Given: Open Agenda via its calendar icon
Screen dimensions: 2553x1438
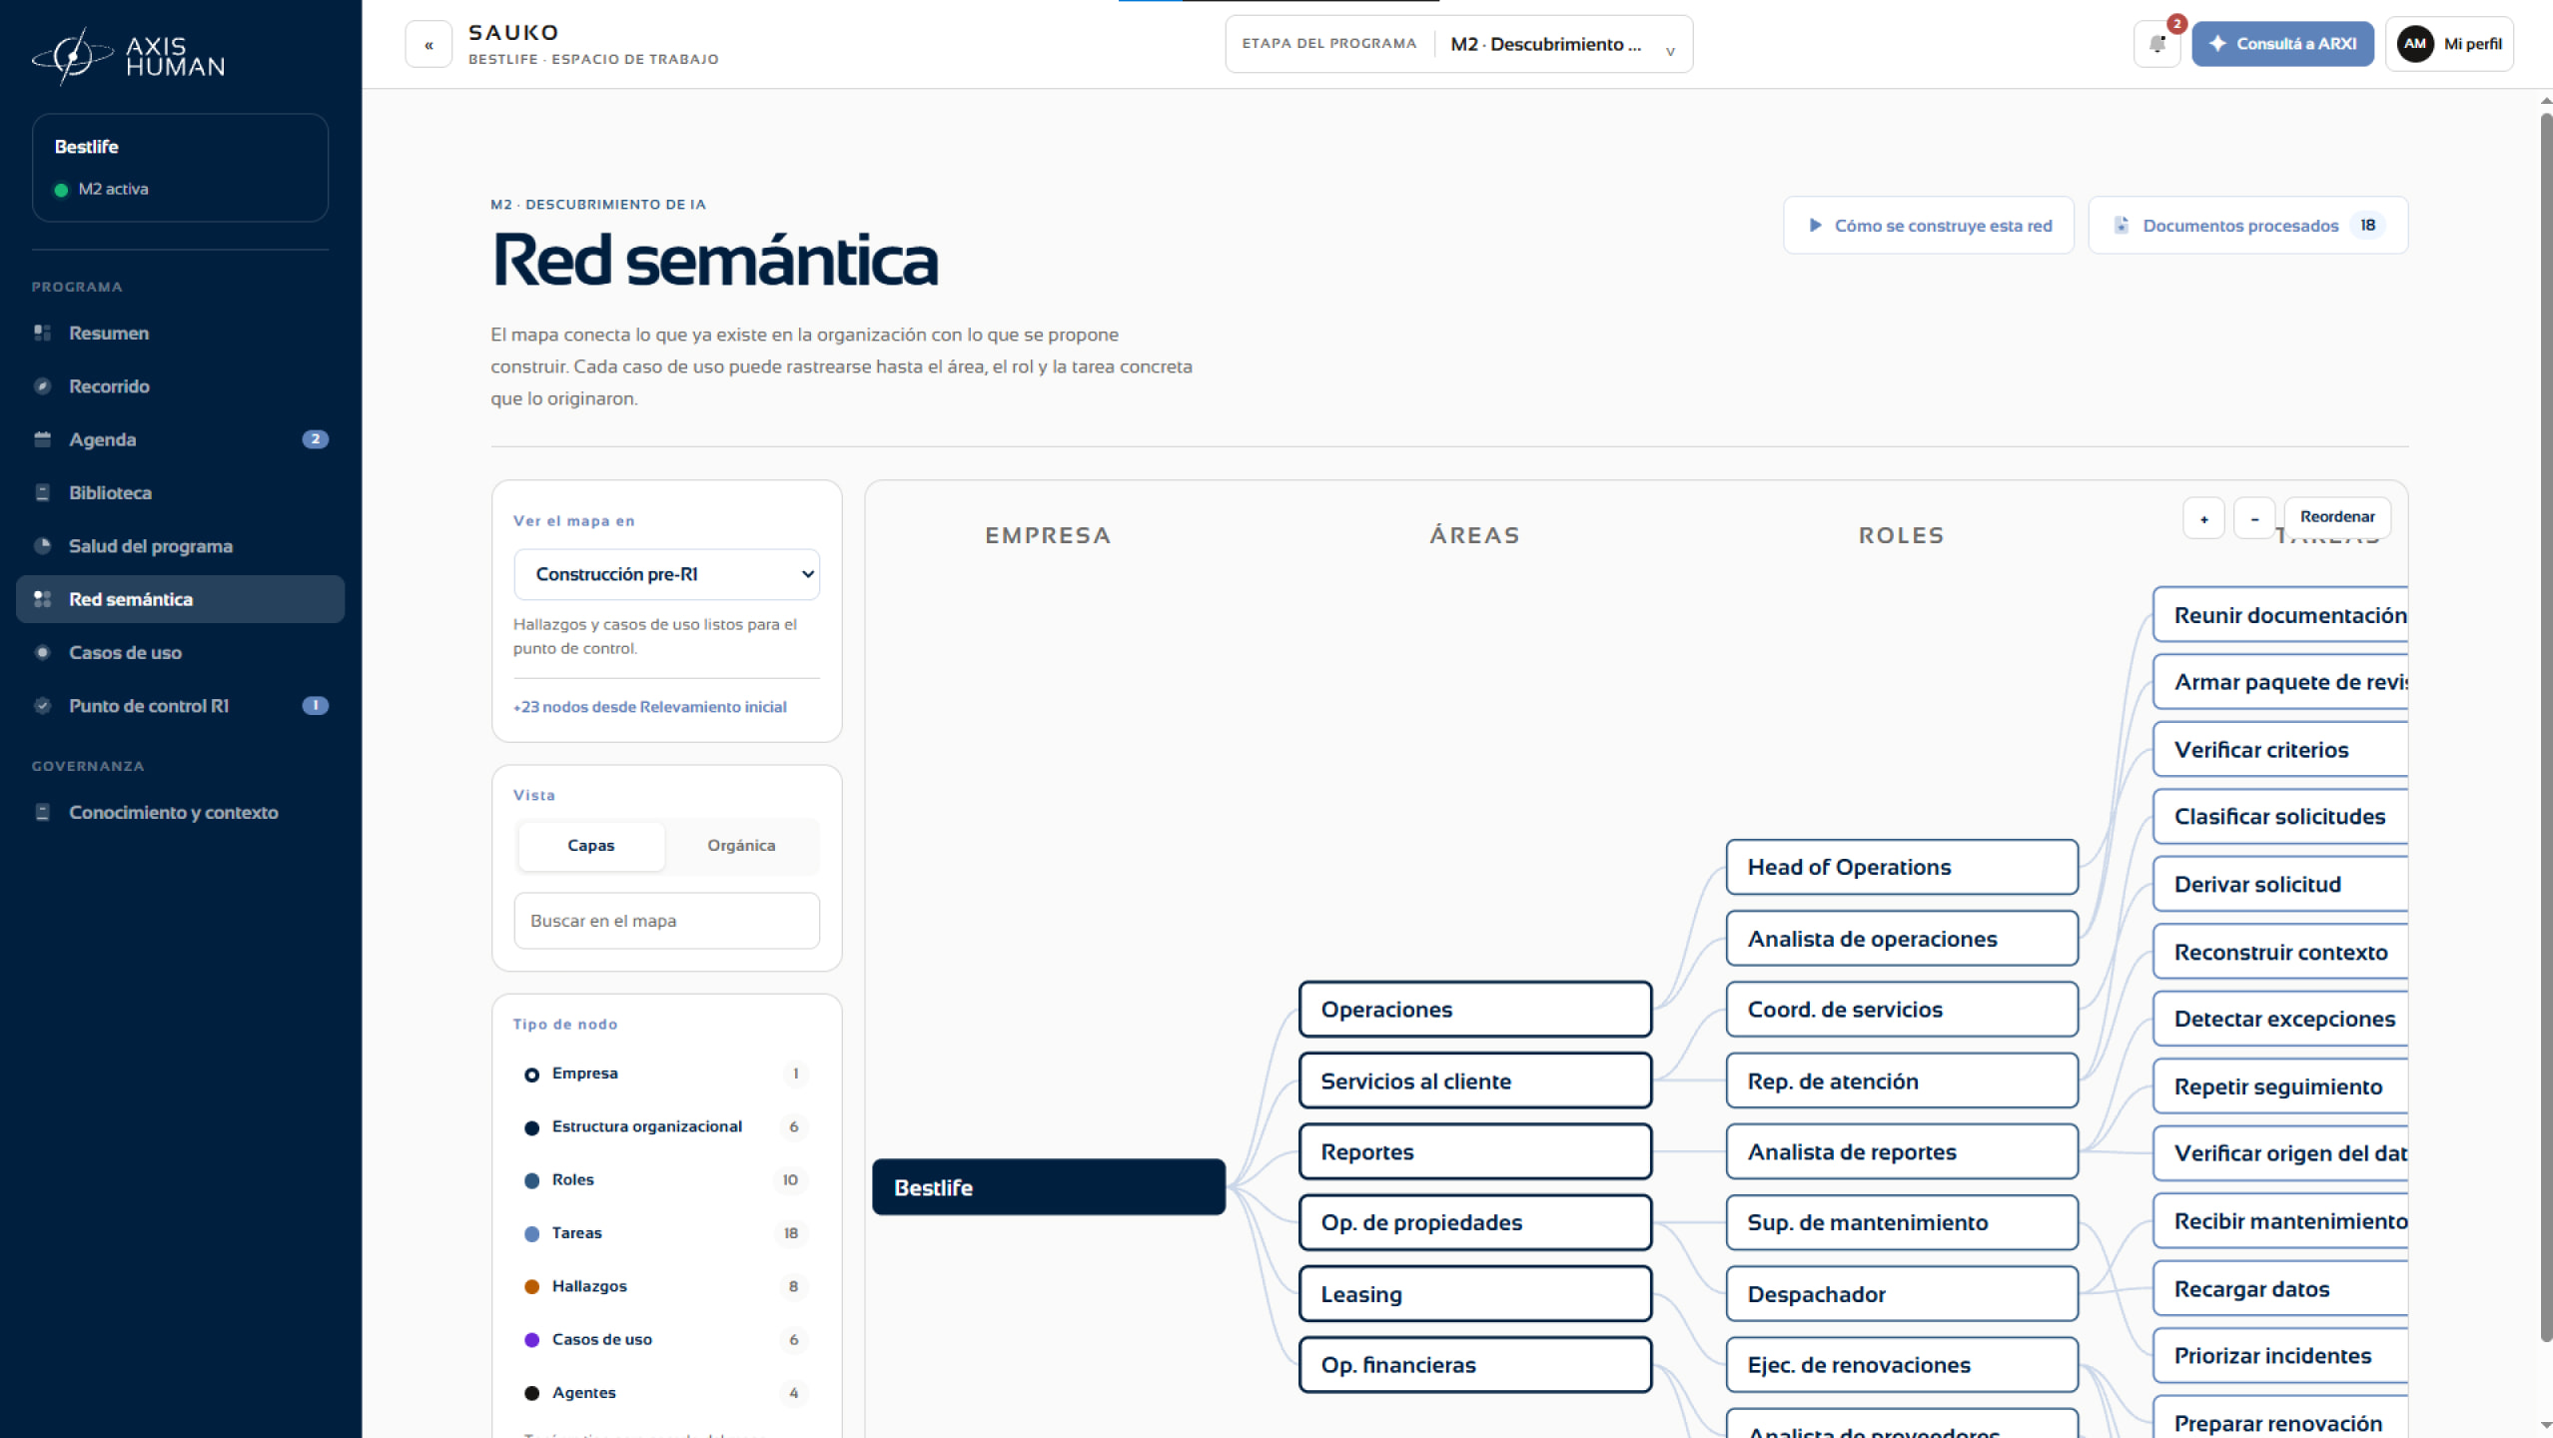Looking at the screenshot, I should click(42, 439).
